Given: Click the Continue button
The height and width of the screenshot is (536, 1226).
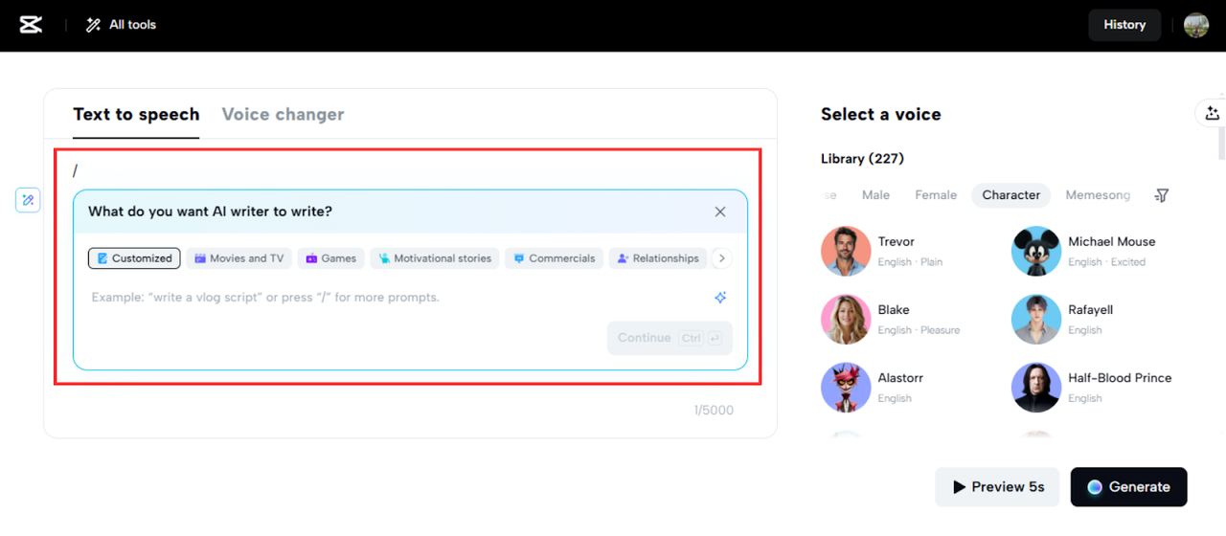Looking at the screenshot, I should pos(670,338).
